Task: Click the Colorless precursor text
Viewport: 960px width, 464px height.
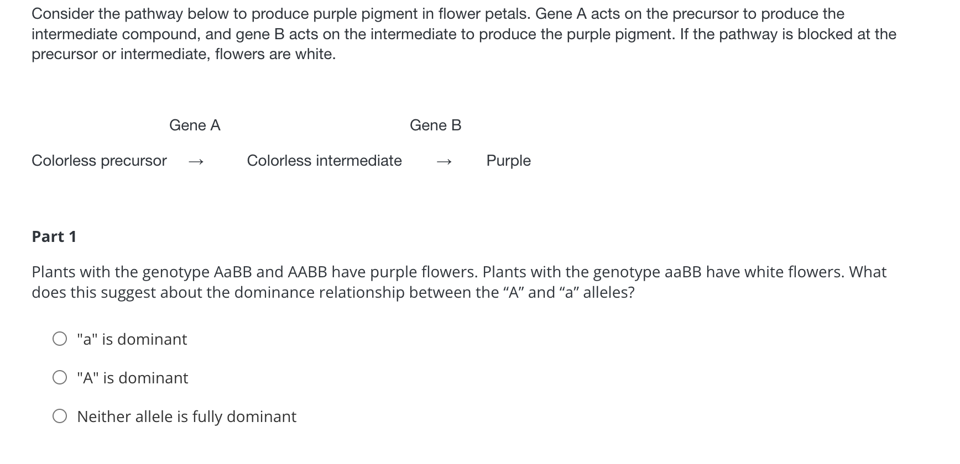Action: pos(99,161)
